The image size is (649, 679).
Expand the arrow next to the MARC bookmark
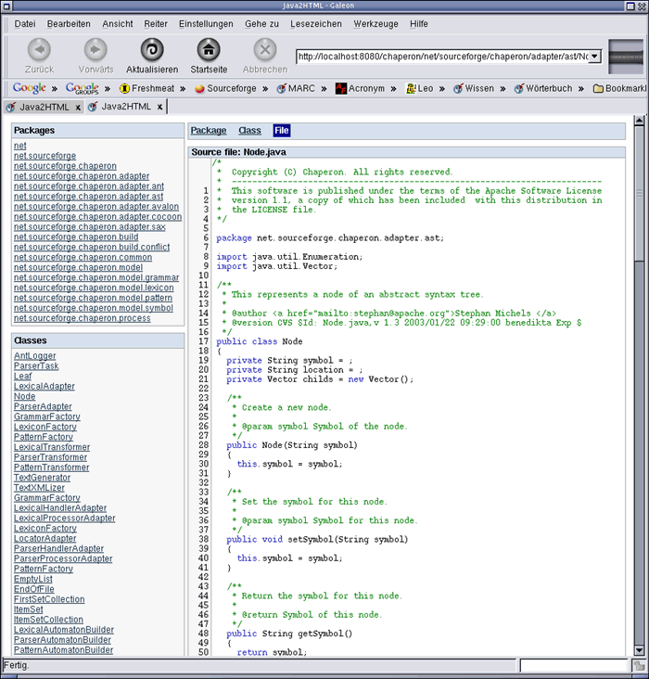[324, 89]
